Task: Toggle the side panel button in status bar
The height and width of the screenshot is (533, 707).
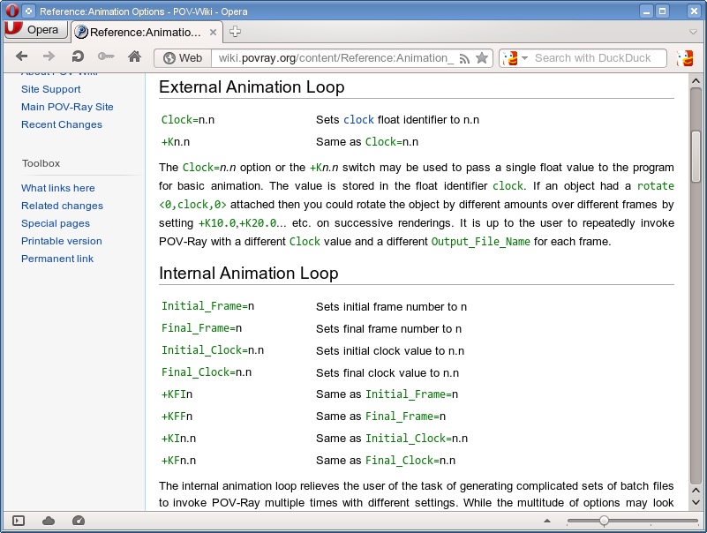Action: coord(19,521)
